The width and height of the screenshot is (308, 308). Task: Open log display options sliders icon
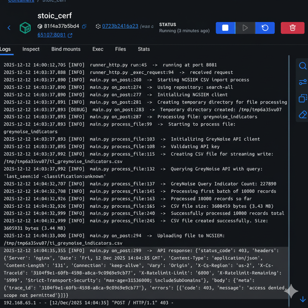pos(303,82)
